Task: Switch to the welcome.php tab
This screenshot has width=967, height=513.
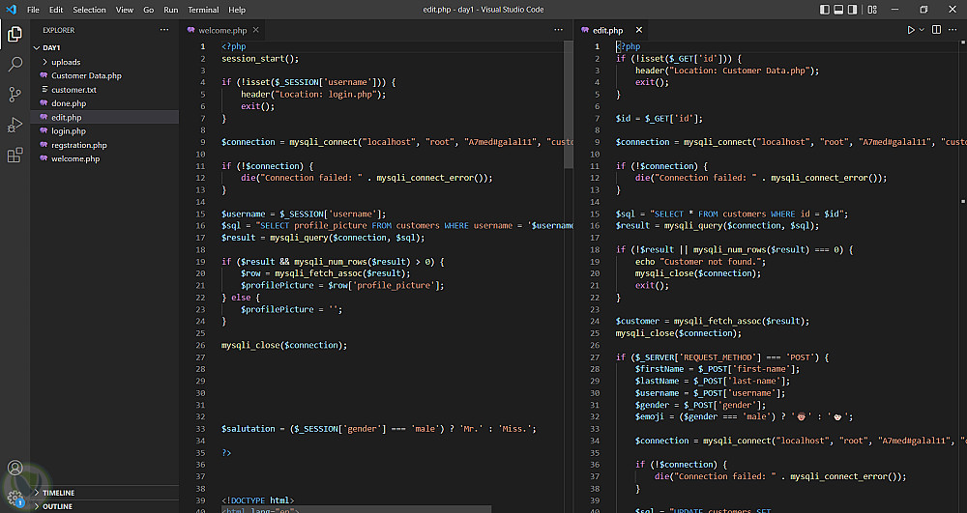Action: 221,30
